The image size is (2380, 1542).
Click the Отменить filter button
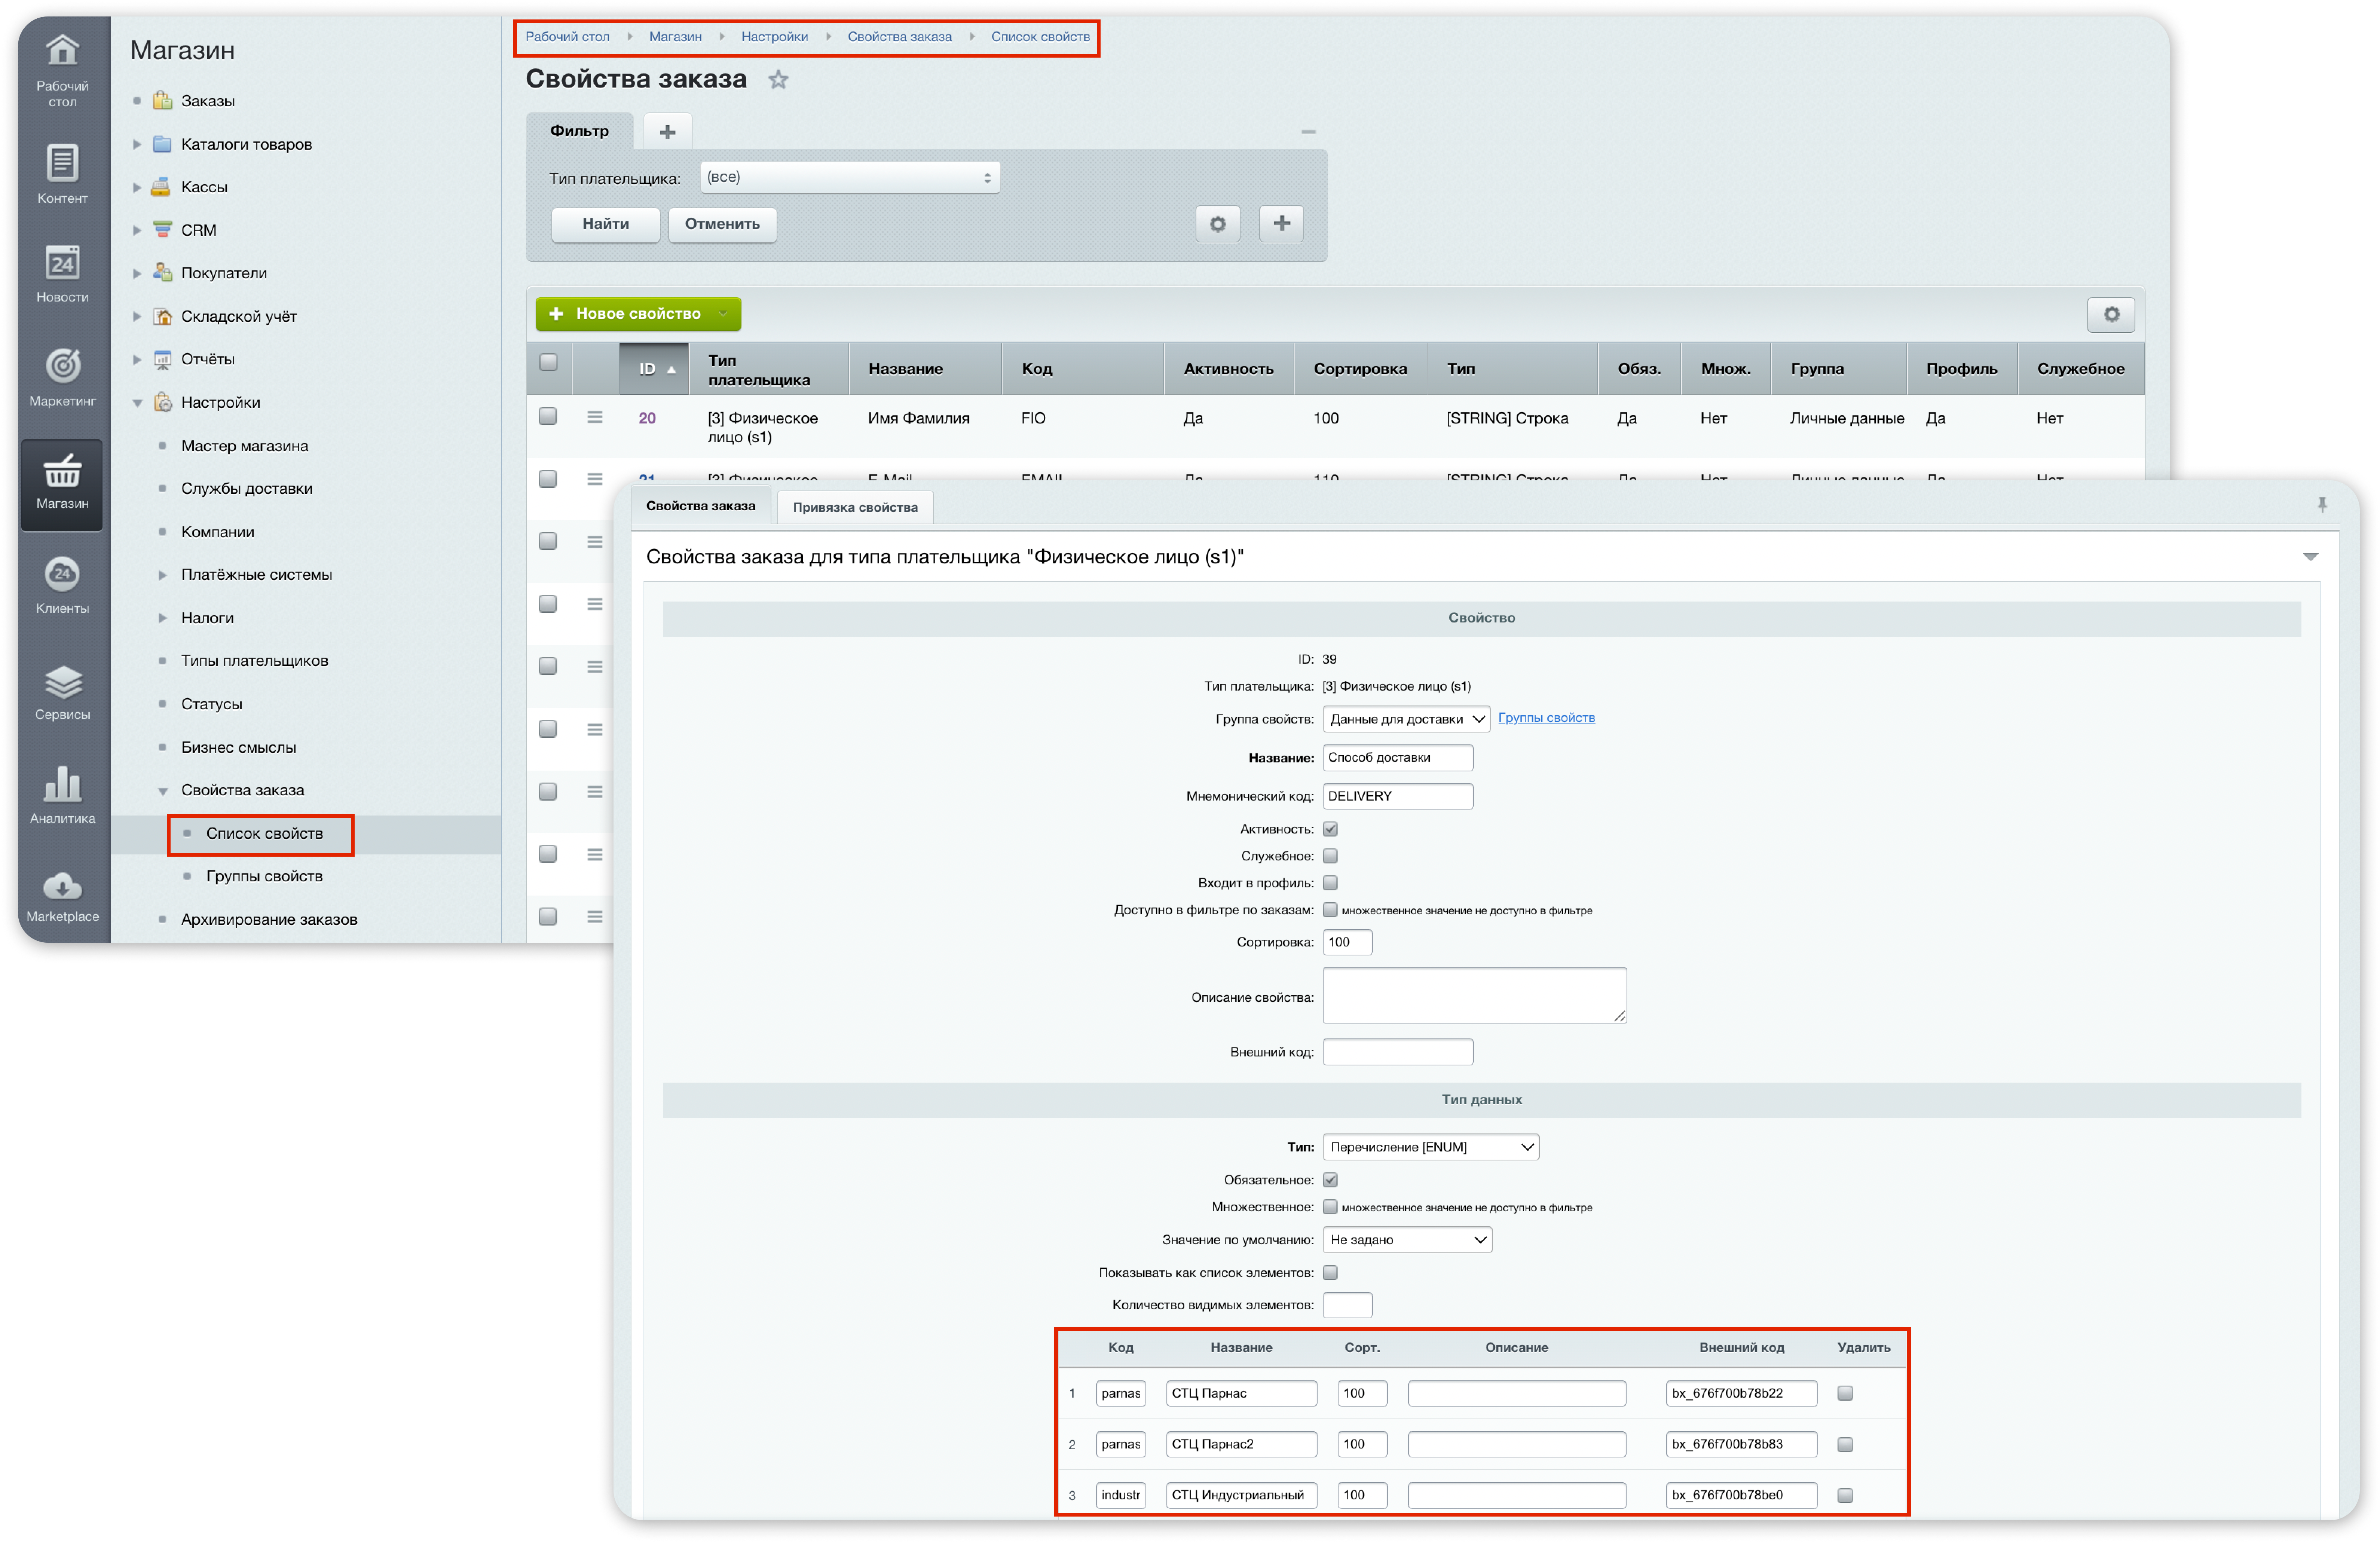point(722,224)
